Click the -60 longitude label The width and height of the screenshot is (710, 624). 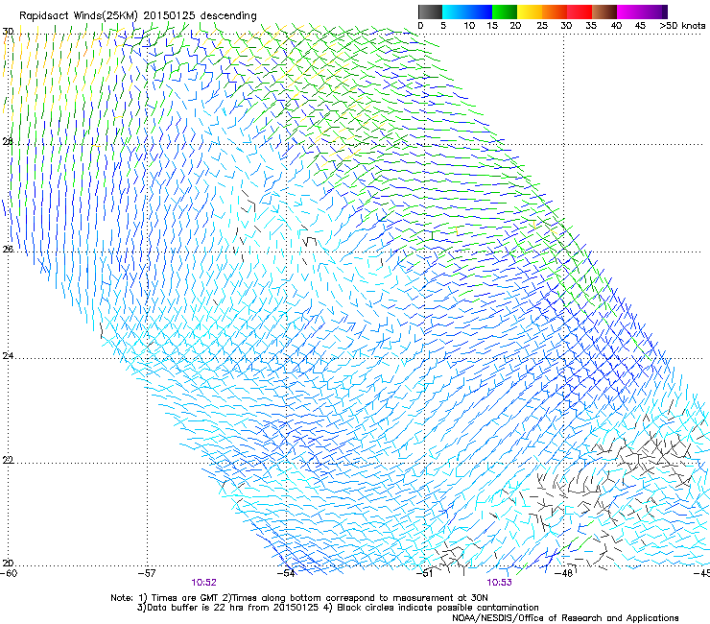tap(9, 573)
